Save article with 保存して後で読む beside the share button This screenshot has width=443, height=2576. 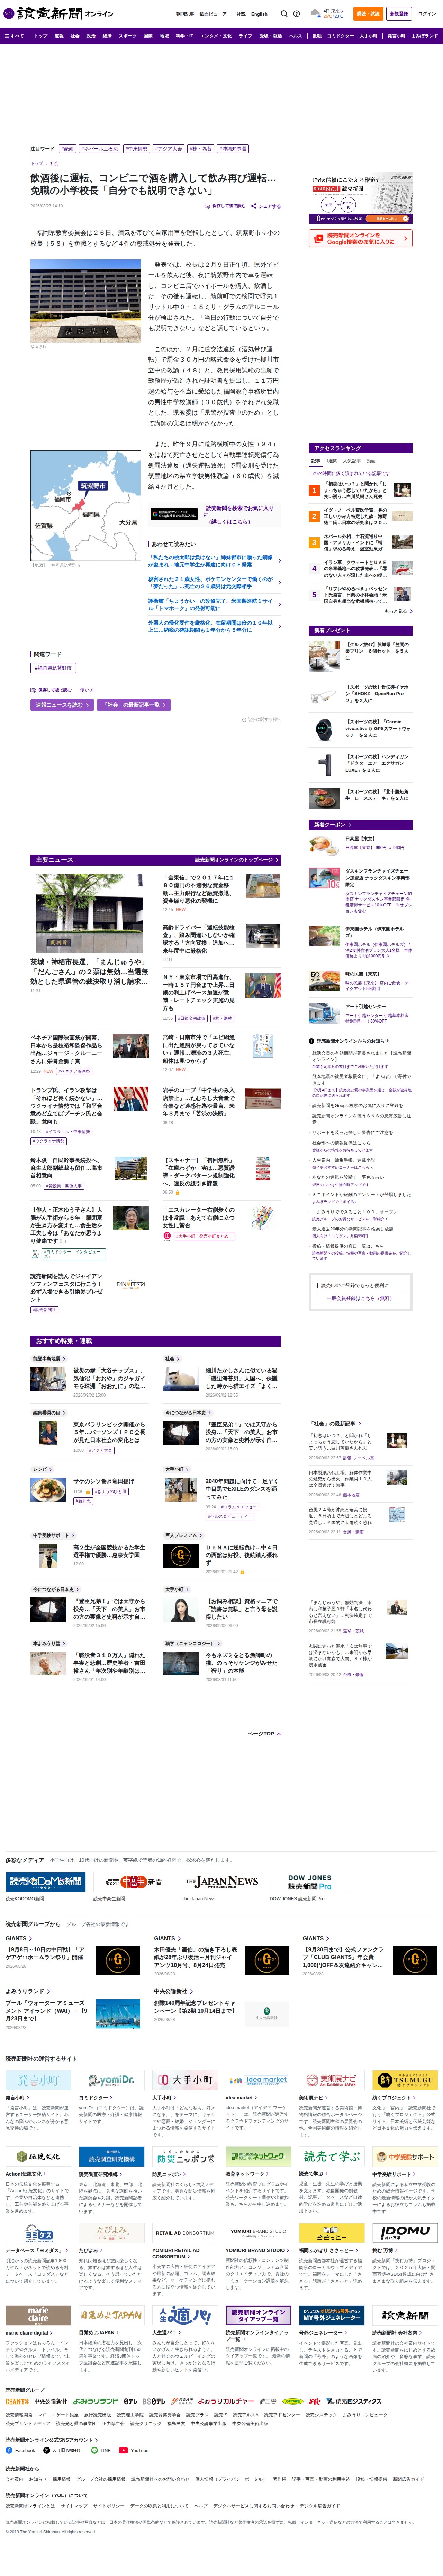(225, 206)
